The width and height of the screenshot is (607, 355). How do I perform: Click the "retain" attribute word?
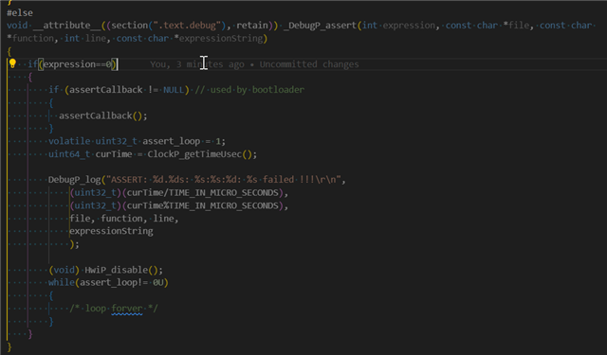pyautogui.click(x=252, y=26)
